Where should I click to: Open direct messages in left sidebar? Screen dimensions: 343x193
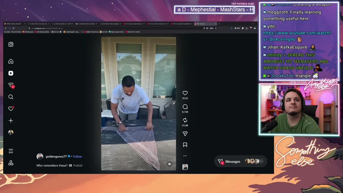click(11, 85)
